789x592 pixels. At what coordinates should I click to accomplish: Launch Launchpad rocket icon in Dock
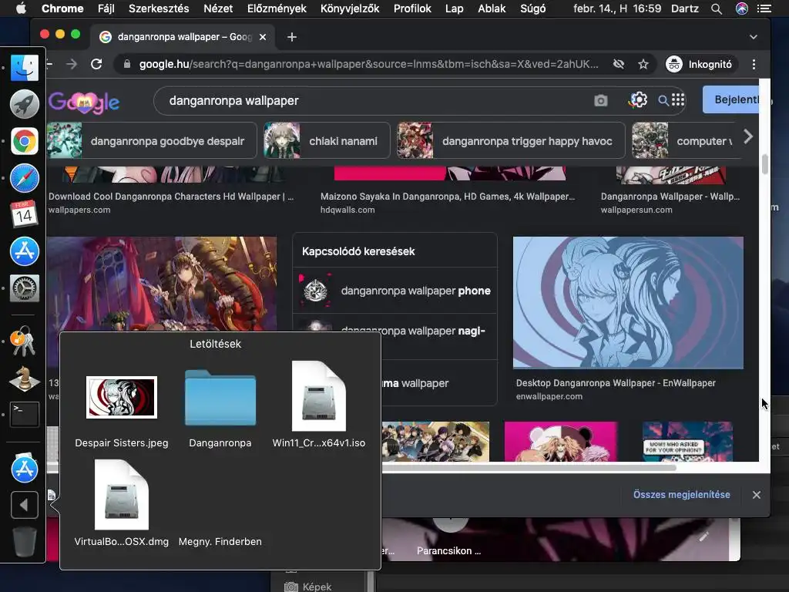24,104
